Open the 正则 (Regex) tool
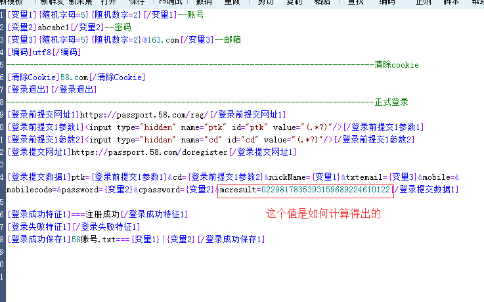 click(424, 2)
